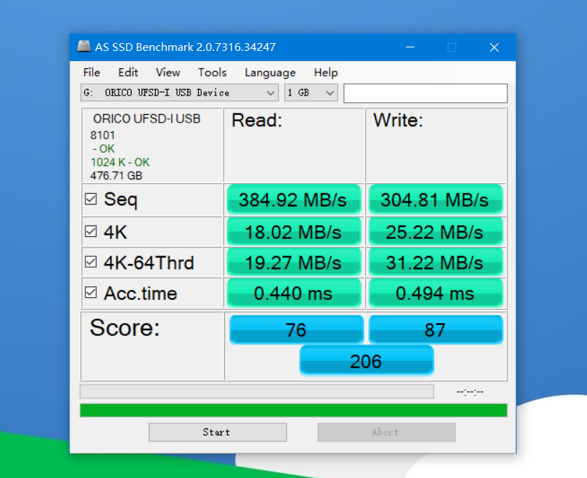This screenshot has width=587, height=478.
Task: Click the ORICO UFSD-I USB device name
Action: pos(147,118)
